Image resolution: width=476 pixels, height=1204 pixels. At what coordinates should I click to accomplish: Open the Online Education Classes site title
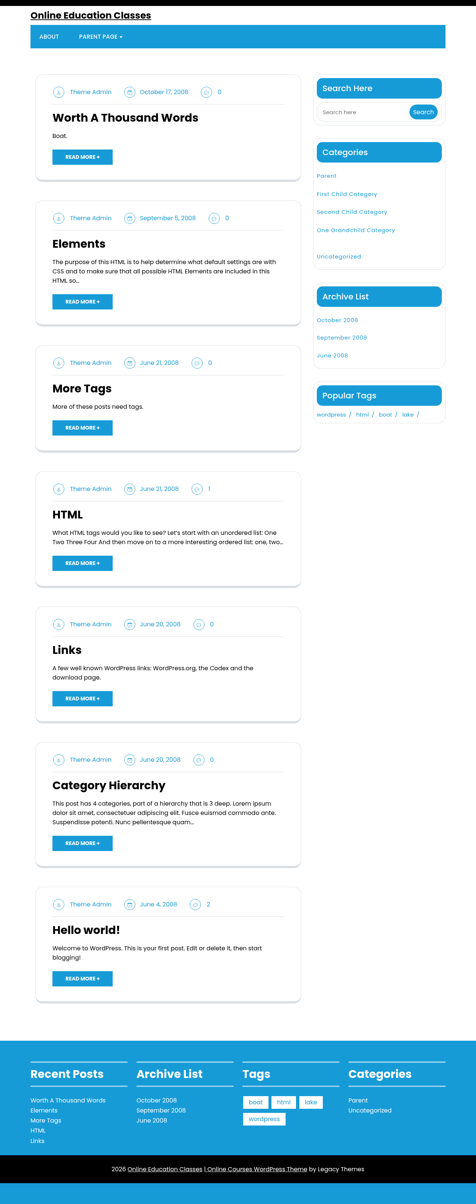coord(91,15)
